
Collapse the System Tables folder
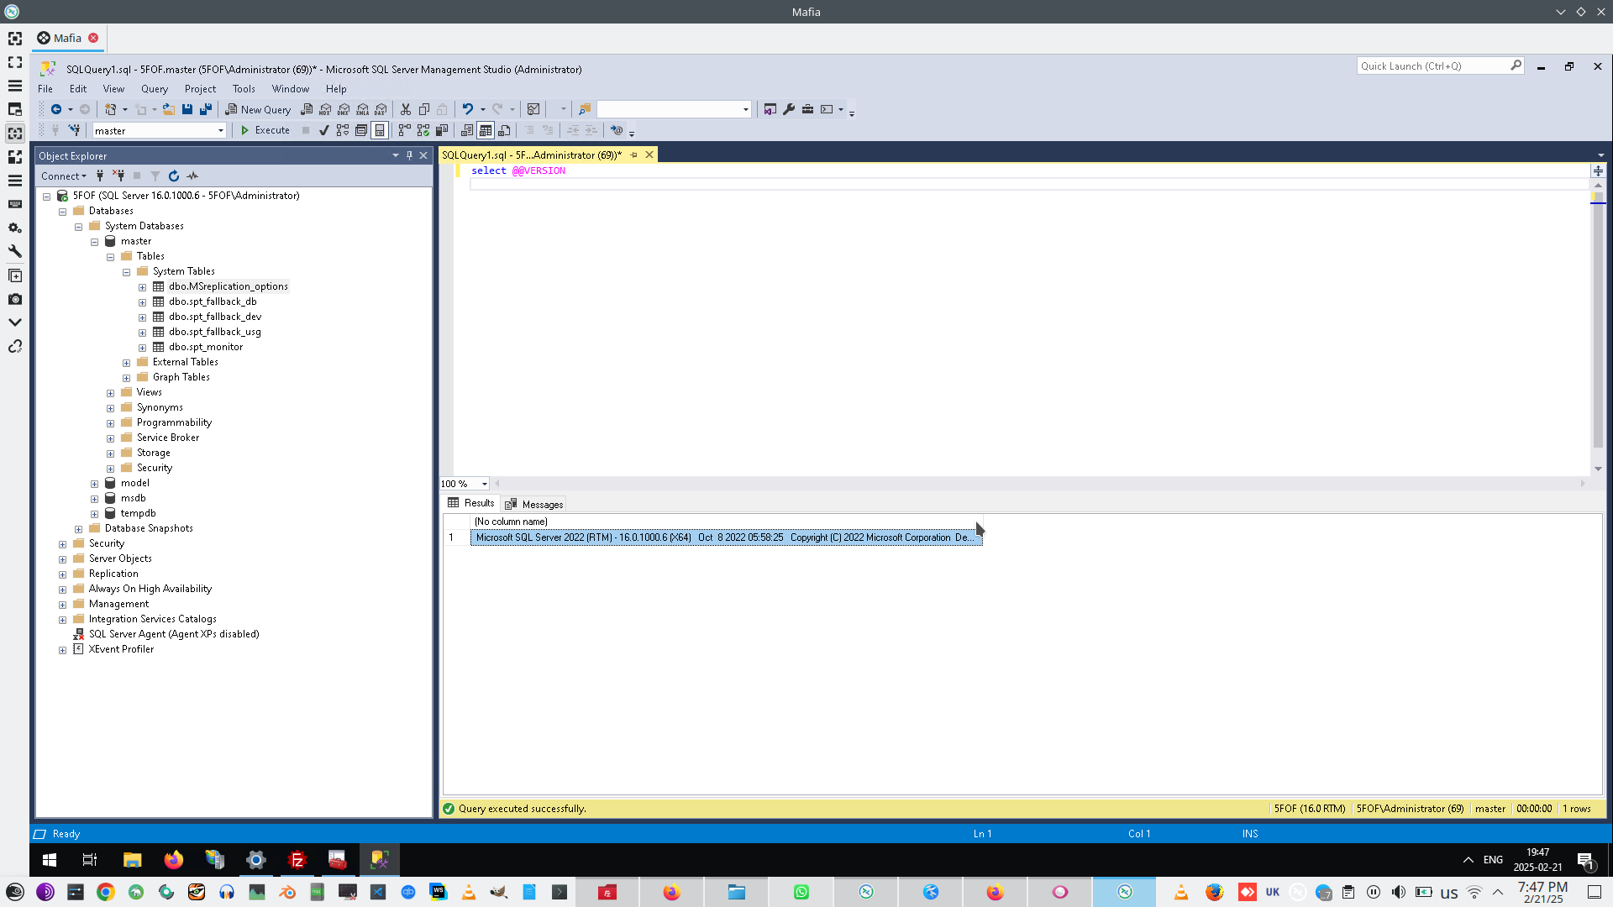126,272
